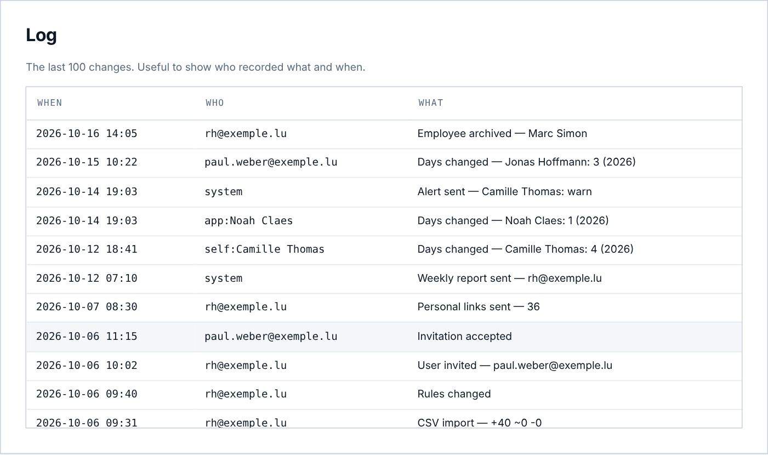This screenshot has width=768, height=455.
Task: Select the timestamp 2026-10-12 07:10
Action: point(87,278)
